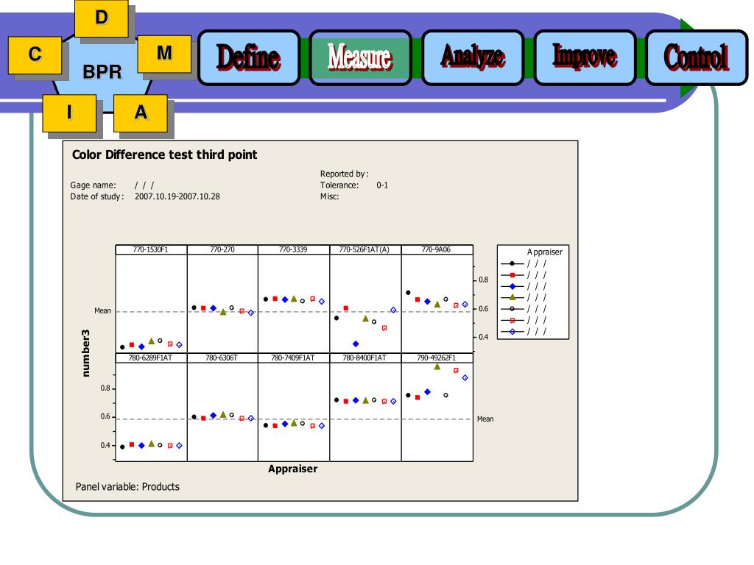
Task: Click the highlighted Measure phase button
Action: 360,57
